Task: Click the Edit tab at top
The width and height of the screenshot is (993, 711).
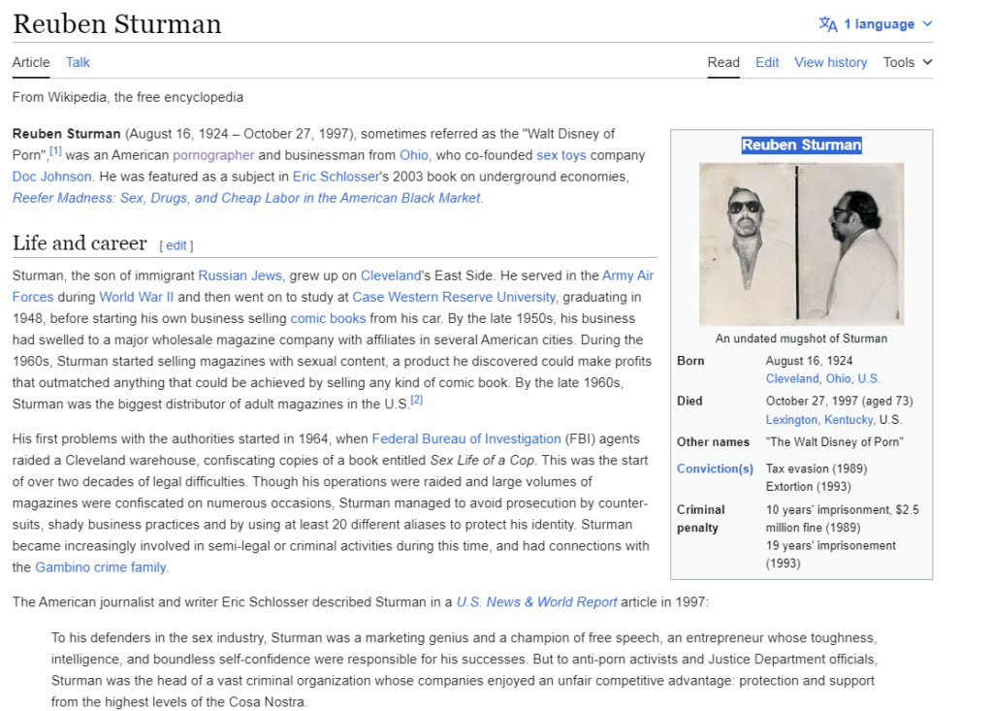Action: click(767, 62)
